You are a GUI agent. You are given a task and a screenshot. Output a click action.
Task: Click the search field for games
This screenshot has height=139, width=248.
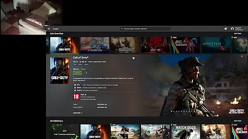[x=145, y=29]
